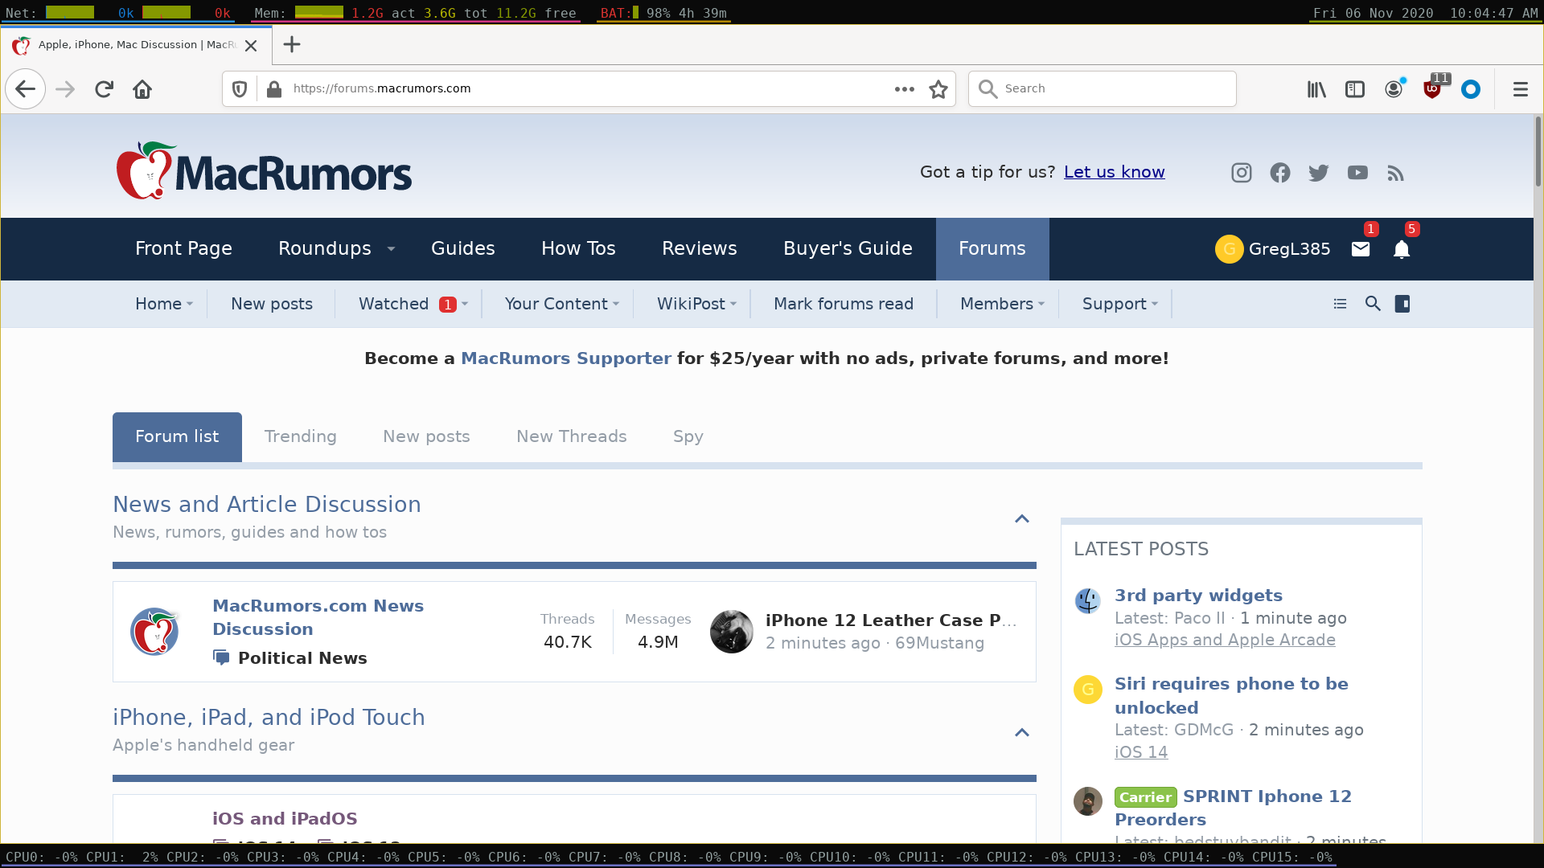Collapse iPhone, iPad, and iPod Touch section
The width and height of the screenshot is (1544, 868).
(x=1022, y=732)
